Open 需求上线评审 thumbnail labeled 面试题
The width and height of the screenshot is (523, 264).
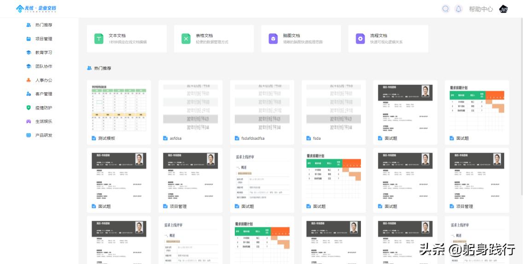262,176
